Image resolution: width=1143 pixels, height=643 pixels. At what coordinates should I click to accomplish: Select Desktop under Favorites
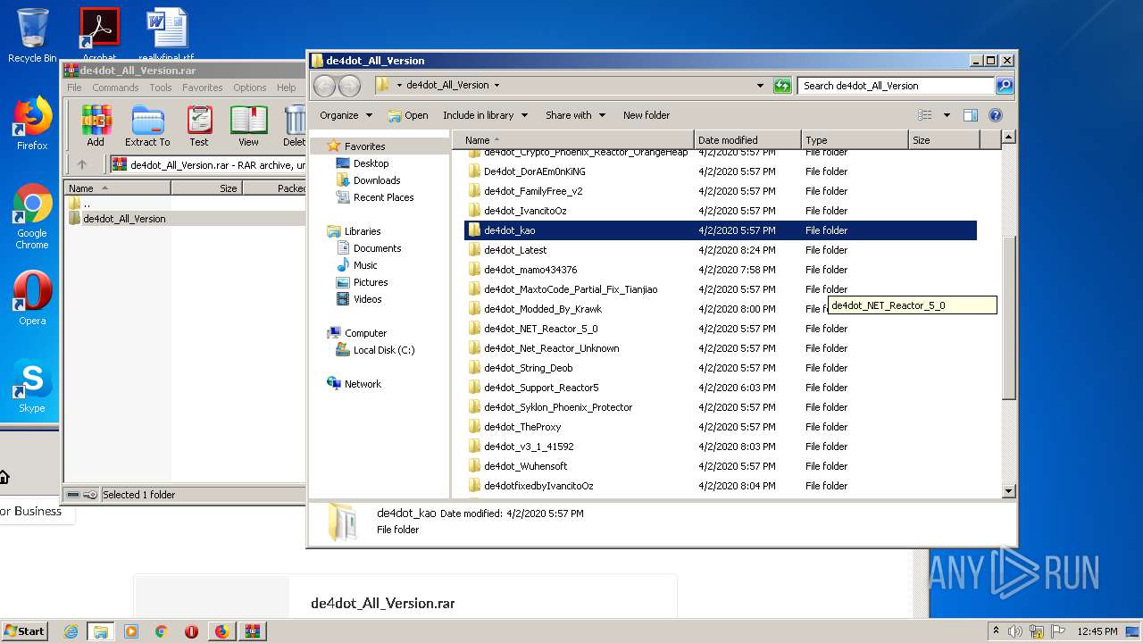pos(371,163)
